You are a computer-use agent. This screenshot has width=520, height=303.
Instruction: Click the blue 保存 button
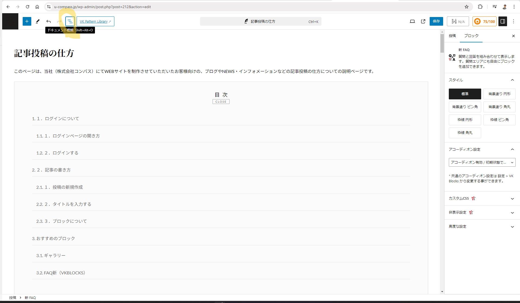(436, 21)
